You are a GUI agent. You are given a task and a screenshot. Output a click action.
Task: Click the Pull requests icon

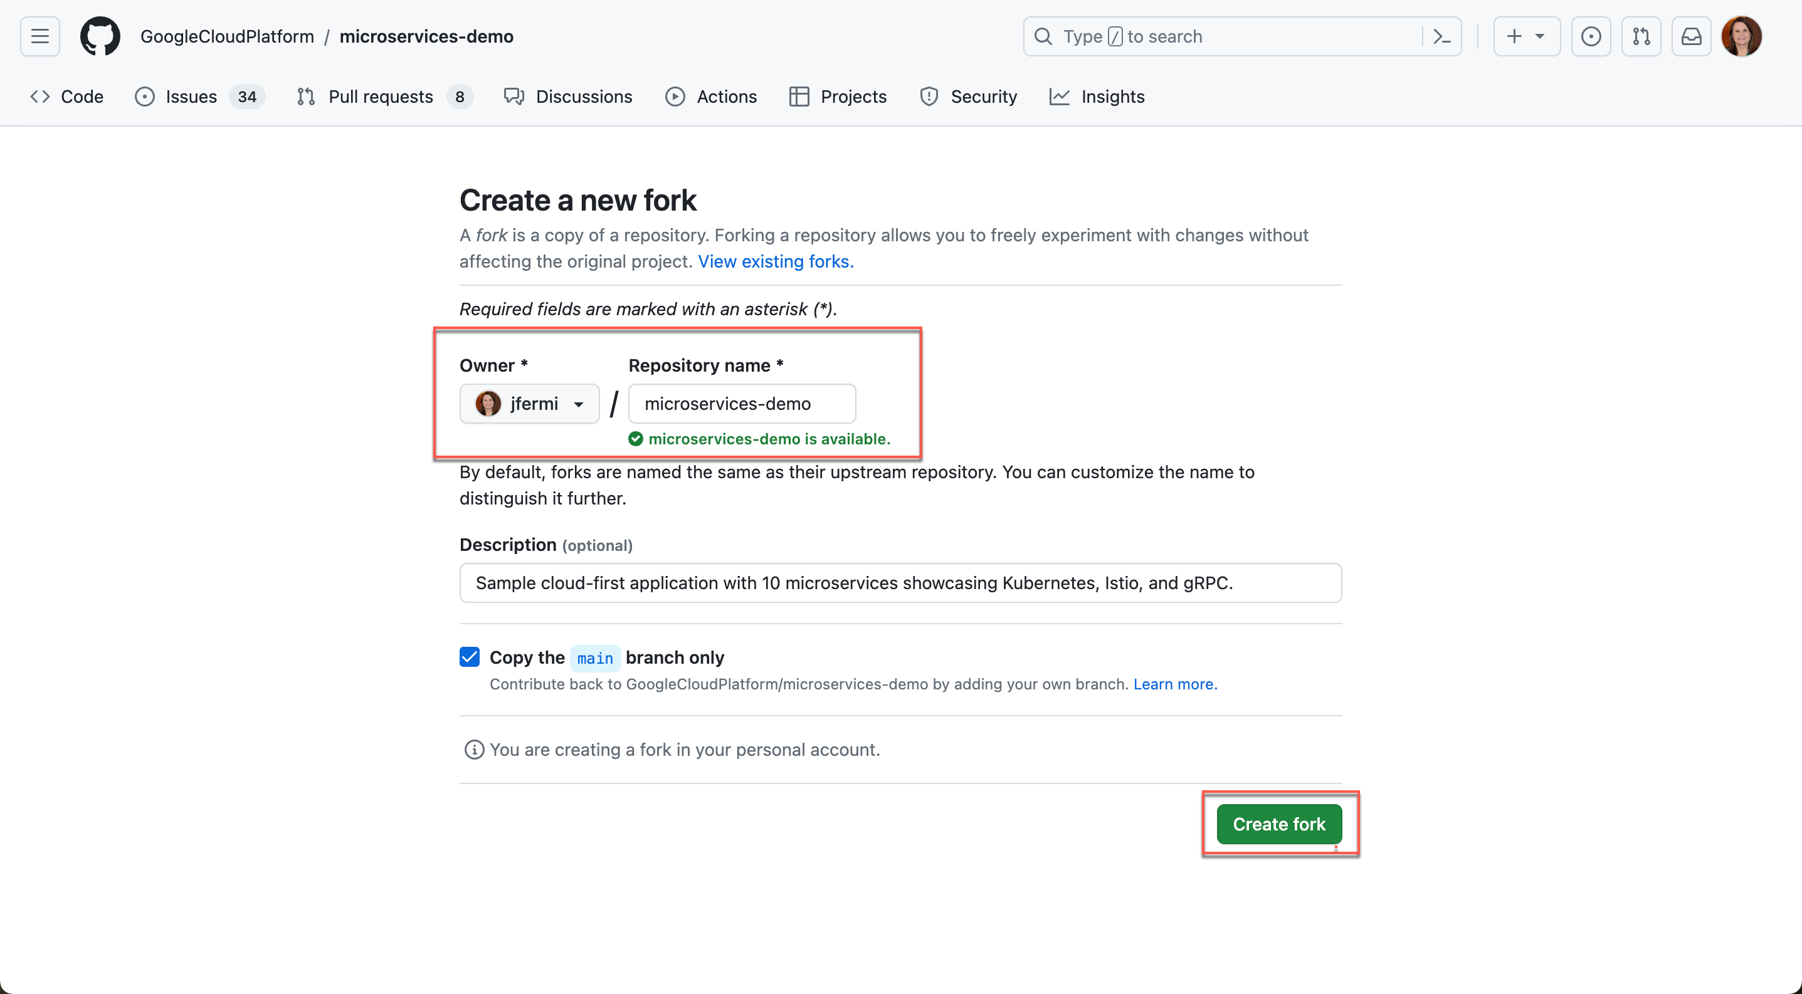306,95
